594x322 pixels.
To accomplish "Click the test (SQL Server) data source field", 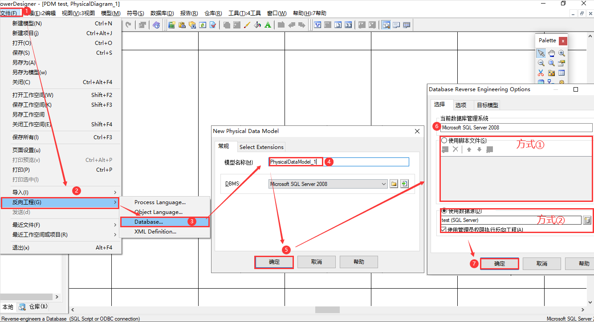I will click(x=511, y=220).
